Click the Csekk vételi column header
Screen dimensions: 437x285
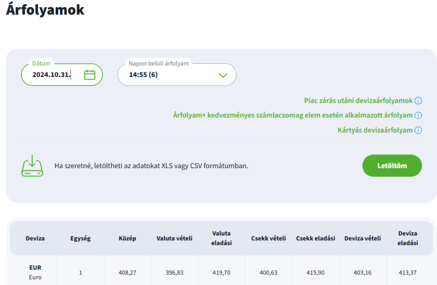268,239
